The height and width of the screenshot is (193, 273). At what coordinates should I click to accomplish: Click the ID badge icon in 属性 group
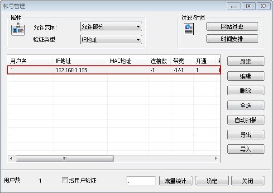pyautogui.click(x=18, y=29)
